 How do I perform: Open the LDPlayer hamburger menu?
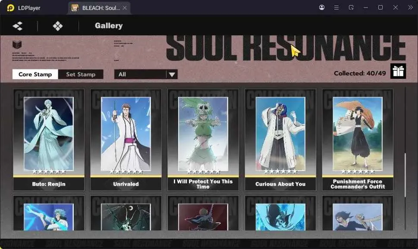pyautogui.click(x=336, y=7)
